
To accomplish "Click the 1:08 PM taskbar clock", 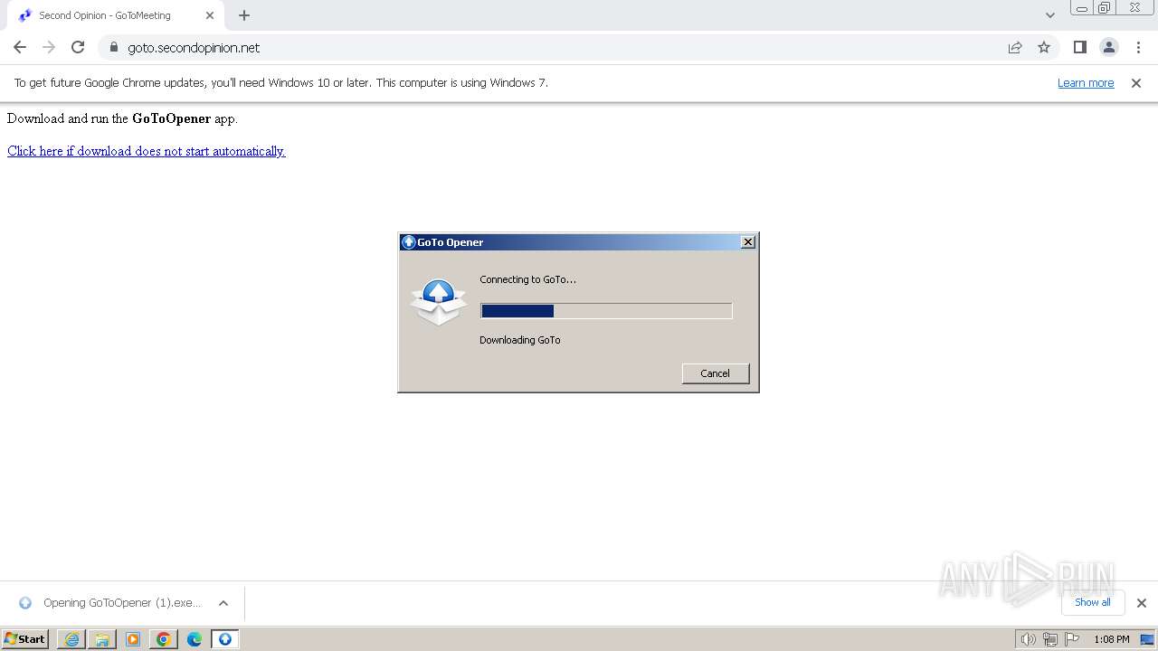I will coord(1111,639).
